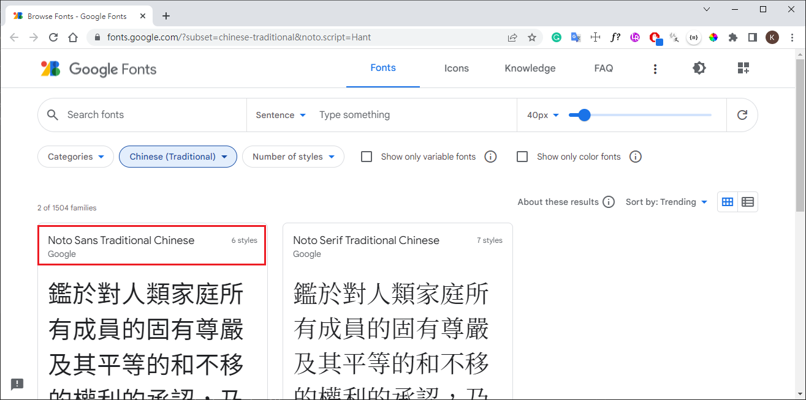
Task: Click the feedback icon in bottom-left corner
Action: (17, 384)
